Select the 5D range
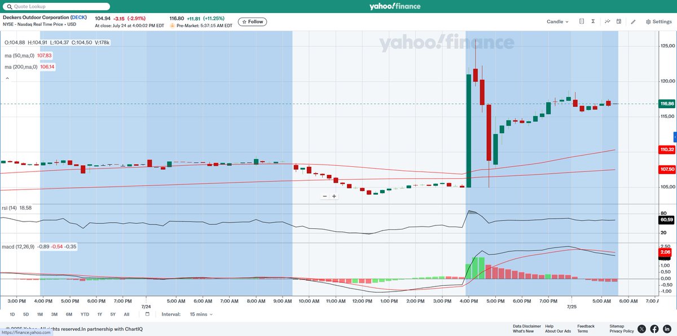This screenshot has width=677, height=336. (26, 314)
